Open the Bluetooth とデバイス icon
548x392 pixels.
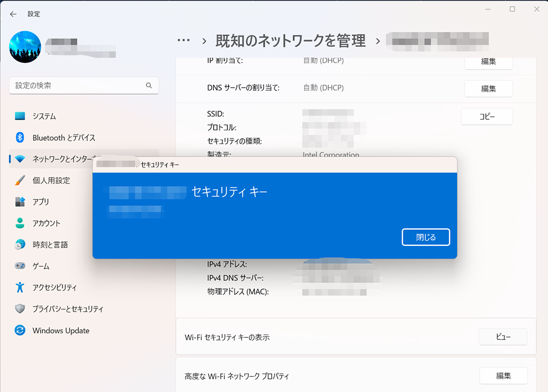tap(20, 137)
